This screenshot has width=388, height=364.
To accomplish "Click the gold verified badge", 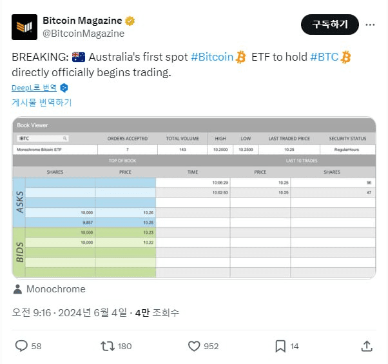I will [x=130, y=21].
